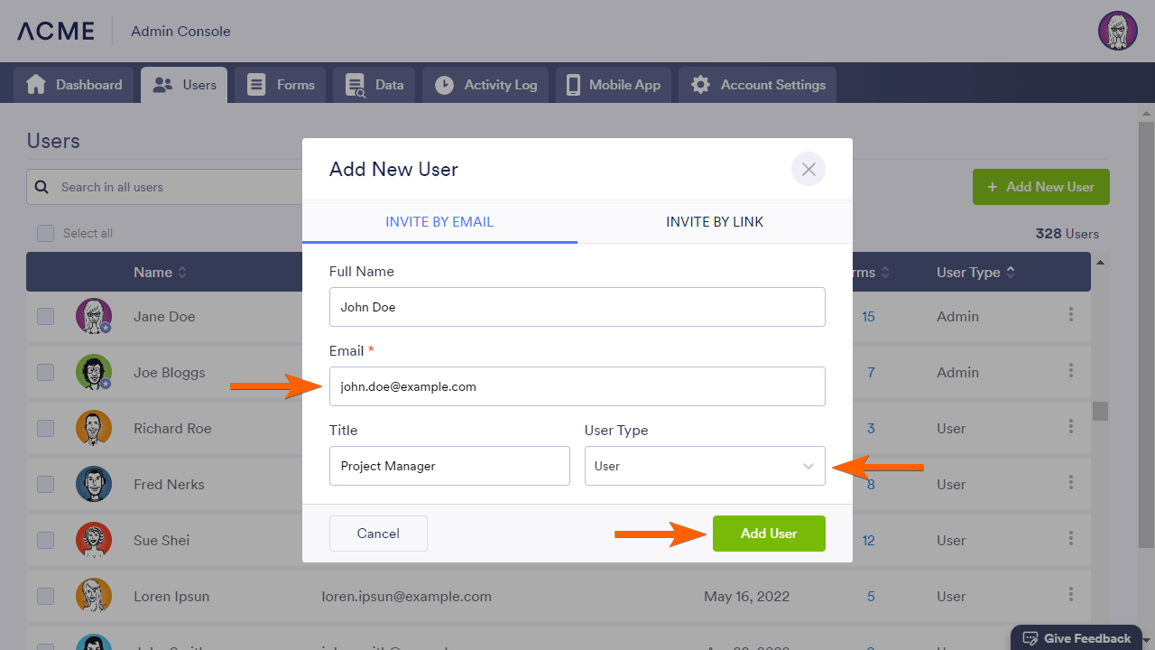Check the Jane Doe row checkbox
The image size is (1155, 650).
45,317
